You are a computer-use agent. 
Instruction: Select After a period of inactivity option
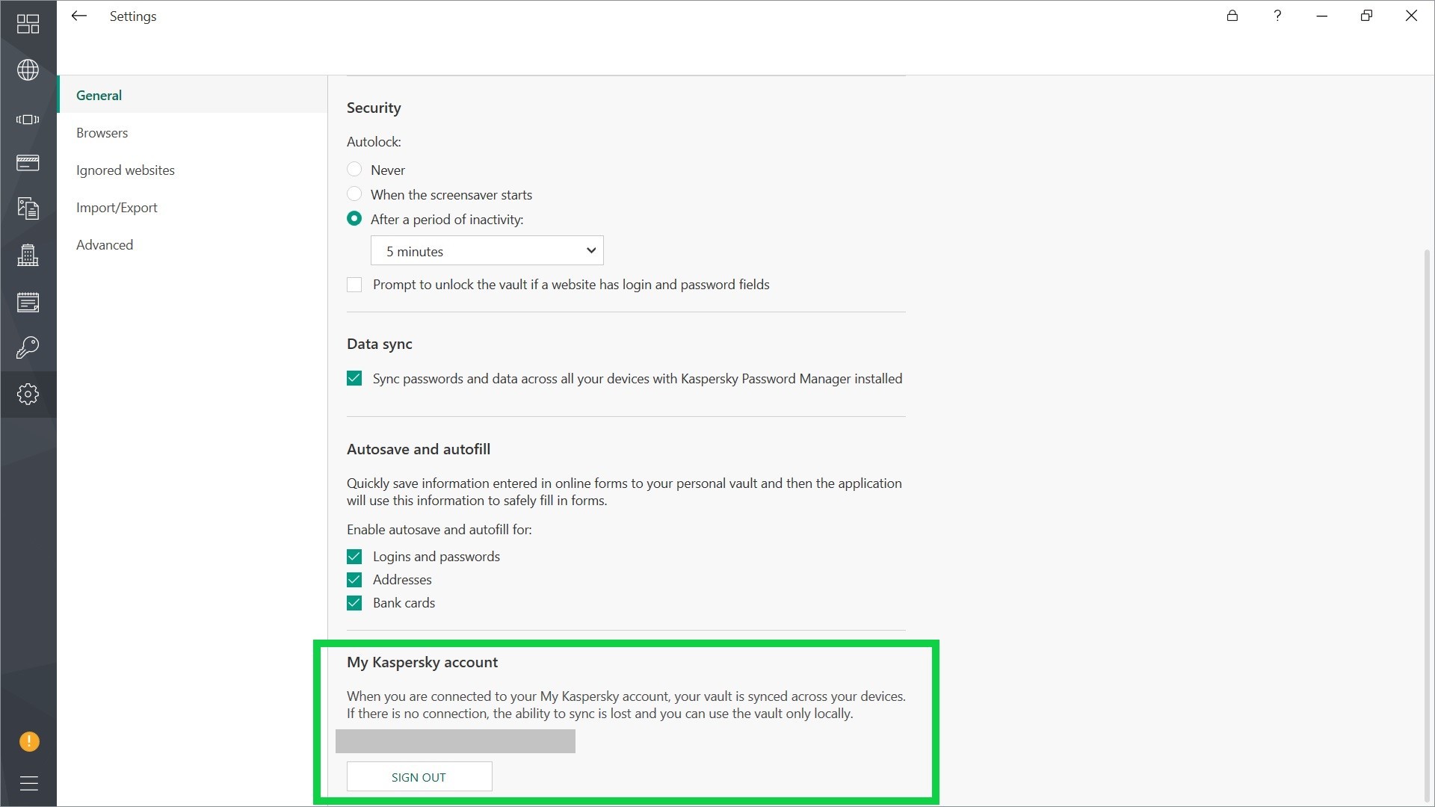pyautogui.click(x=354, y=219)
